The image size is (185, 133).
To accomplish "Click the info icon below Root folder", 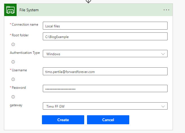I will (x=13, y=44).
